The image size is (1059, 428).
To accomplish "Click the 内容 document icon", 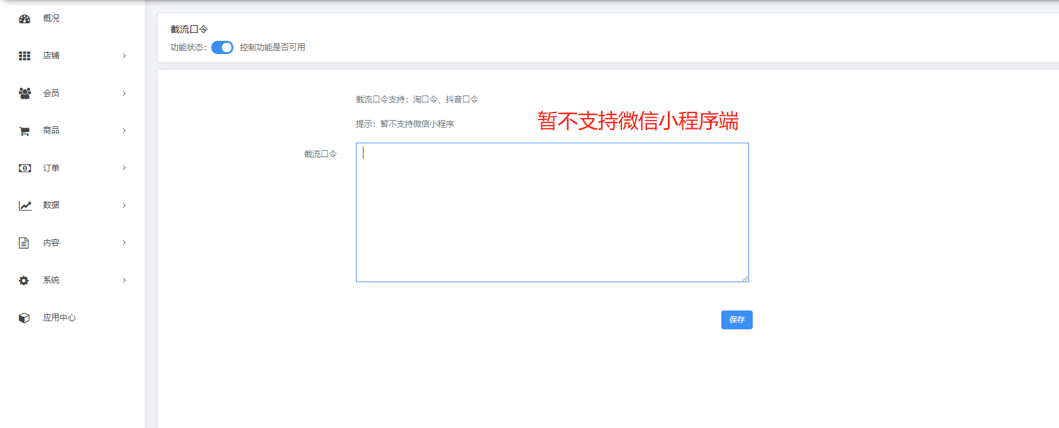I will point(24,243).
